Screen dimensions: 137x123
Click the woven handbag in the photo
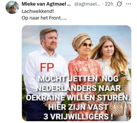[116, 108]
